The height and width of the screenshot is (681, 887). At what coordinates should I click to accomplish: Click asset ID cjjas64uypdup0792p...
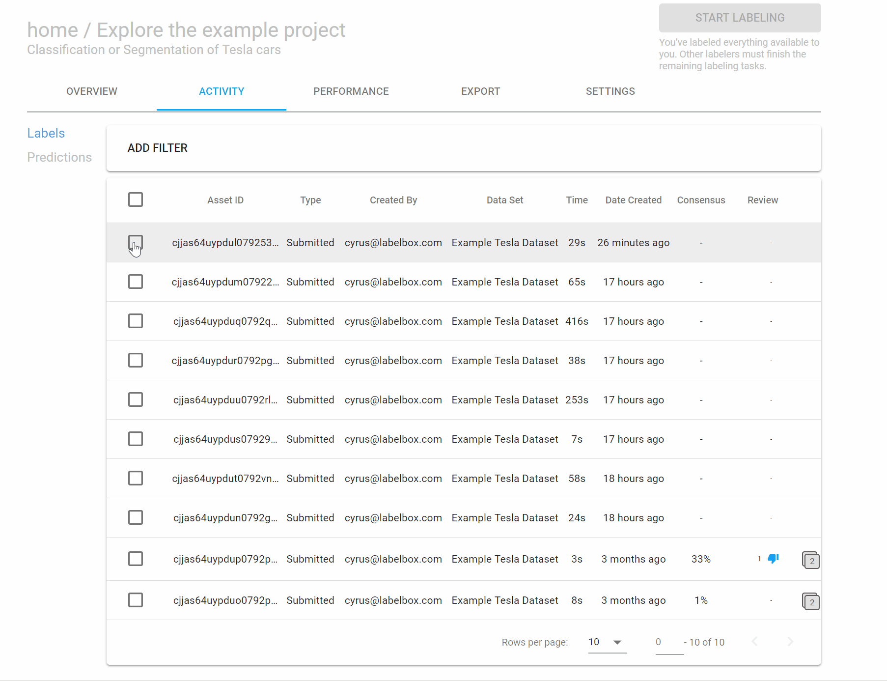pos(225,559)
